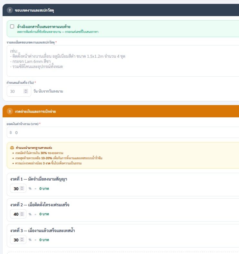This screenshot has width=239, height=254.
Task: Click the advice heading 'คำแนะนำมาตรฐานศาลแพ่ง'
Action: pyautogui.click(x=34, y=148)
